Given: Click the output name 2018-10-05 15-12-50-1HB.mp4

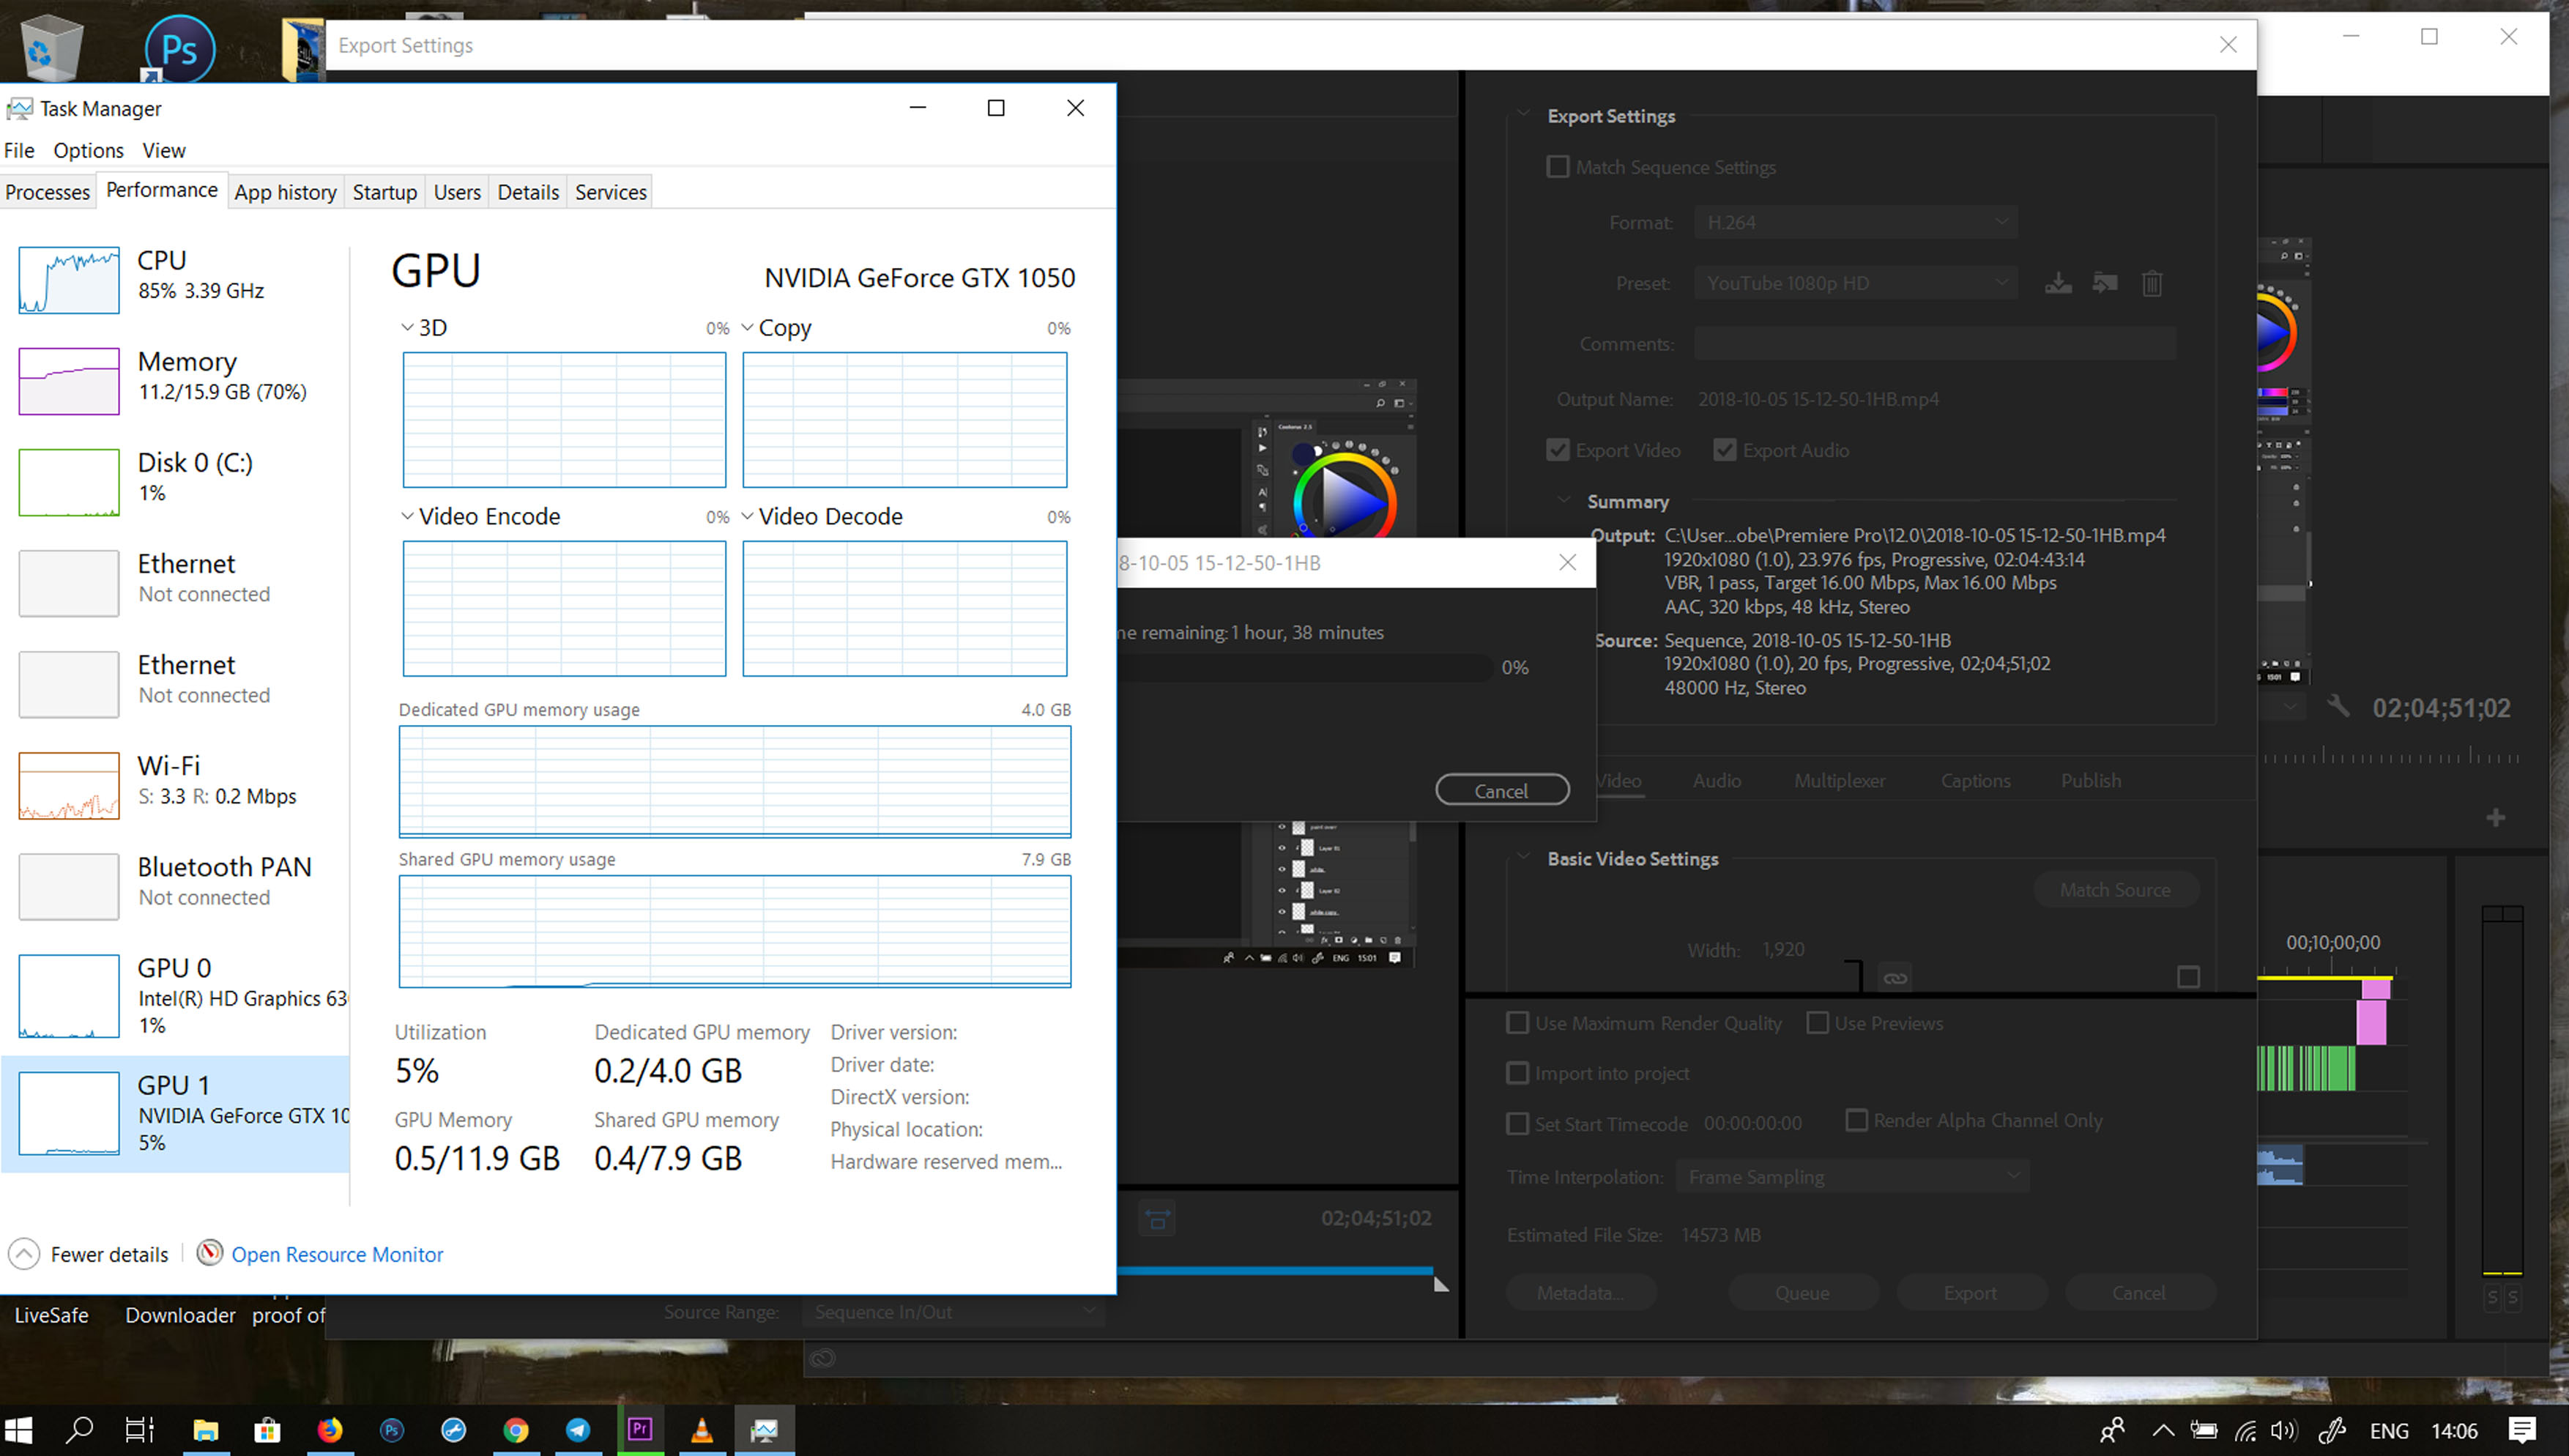Looking at the screenshot, I should coord(1819,398).
